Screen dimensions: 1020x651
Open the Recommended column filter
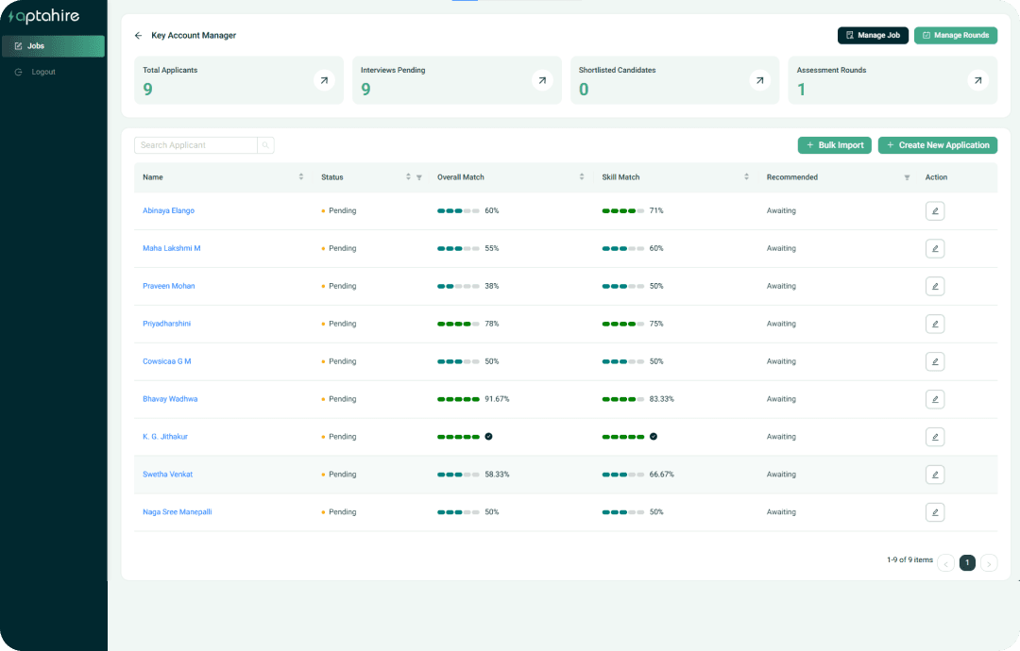pyautogui.click(x=907, y=177)
